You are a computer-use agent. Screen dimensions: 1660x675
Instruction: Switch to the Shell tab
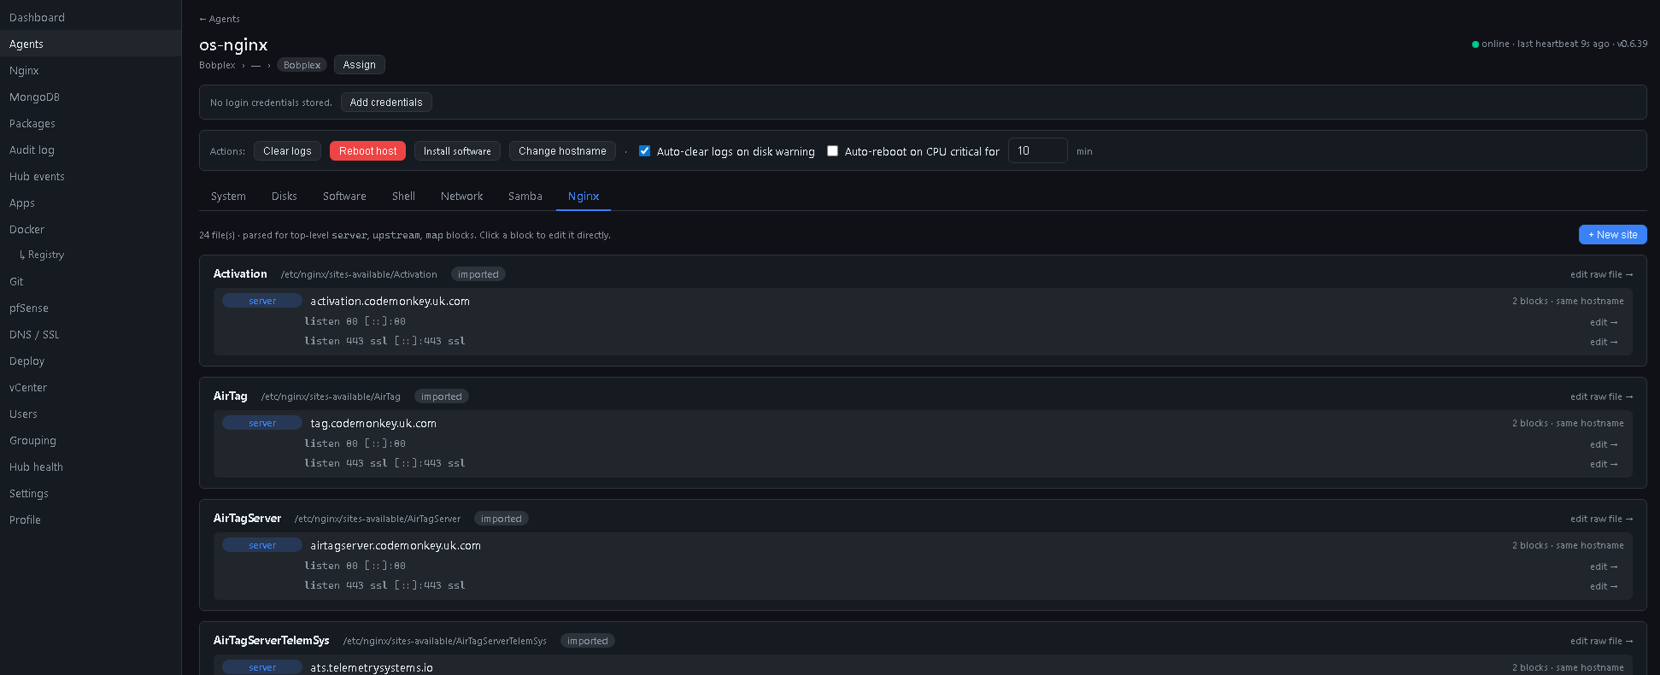pos(403,197)
